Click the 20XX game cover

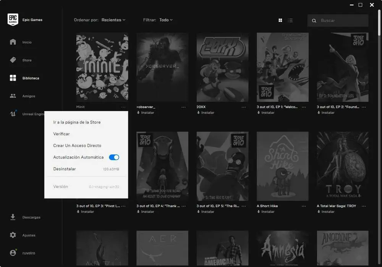[x=222, y=67]
